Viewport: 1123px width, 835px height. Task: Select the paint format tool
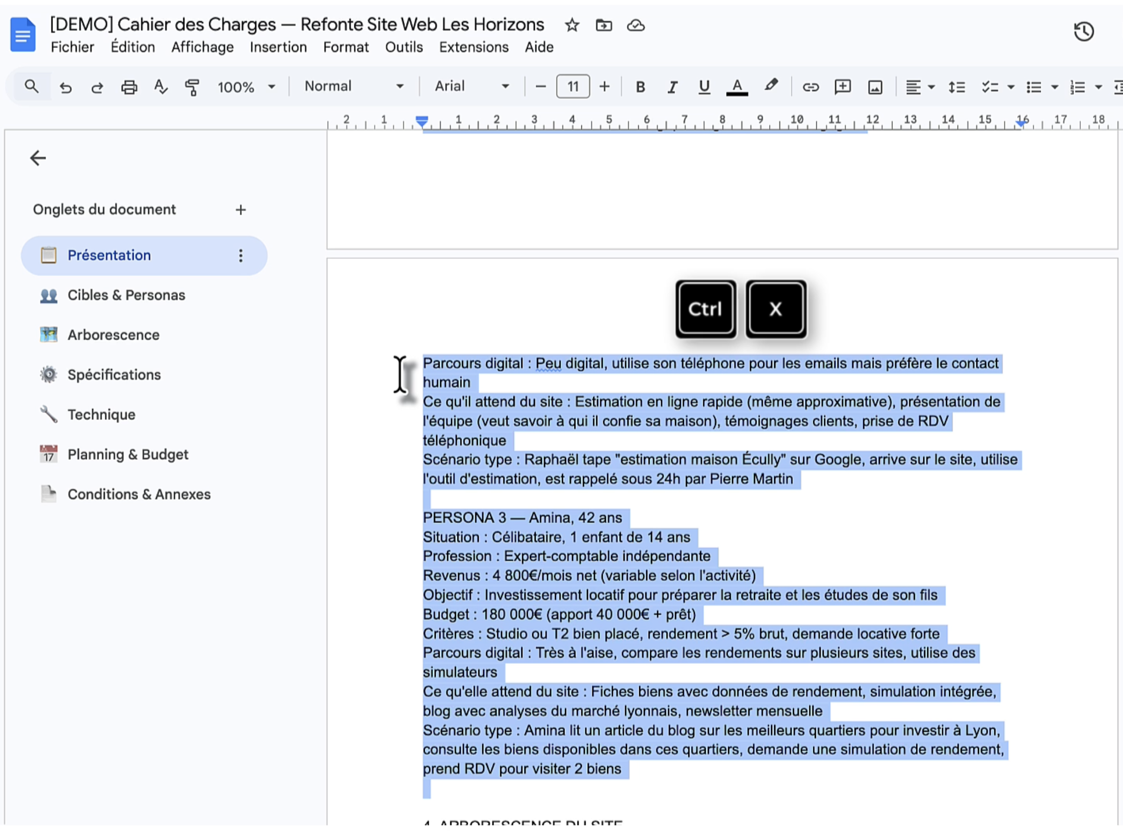click(x=192, y=87)
